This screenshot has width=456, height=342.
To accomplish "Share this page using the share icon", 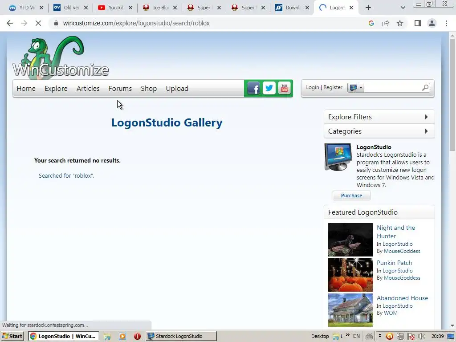I will pyautogui.click(x=386, y=23).
